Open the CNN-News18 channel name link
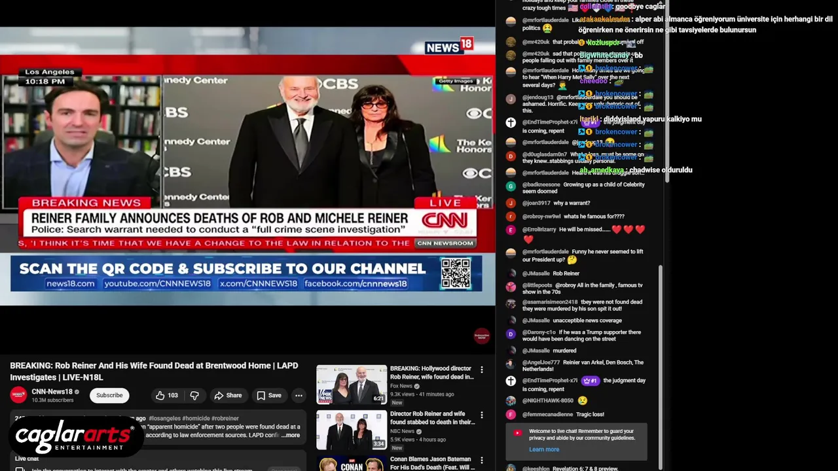 [x=52, y=392]
